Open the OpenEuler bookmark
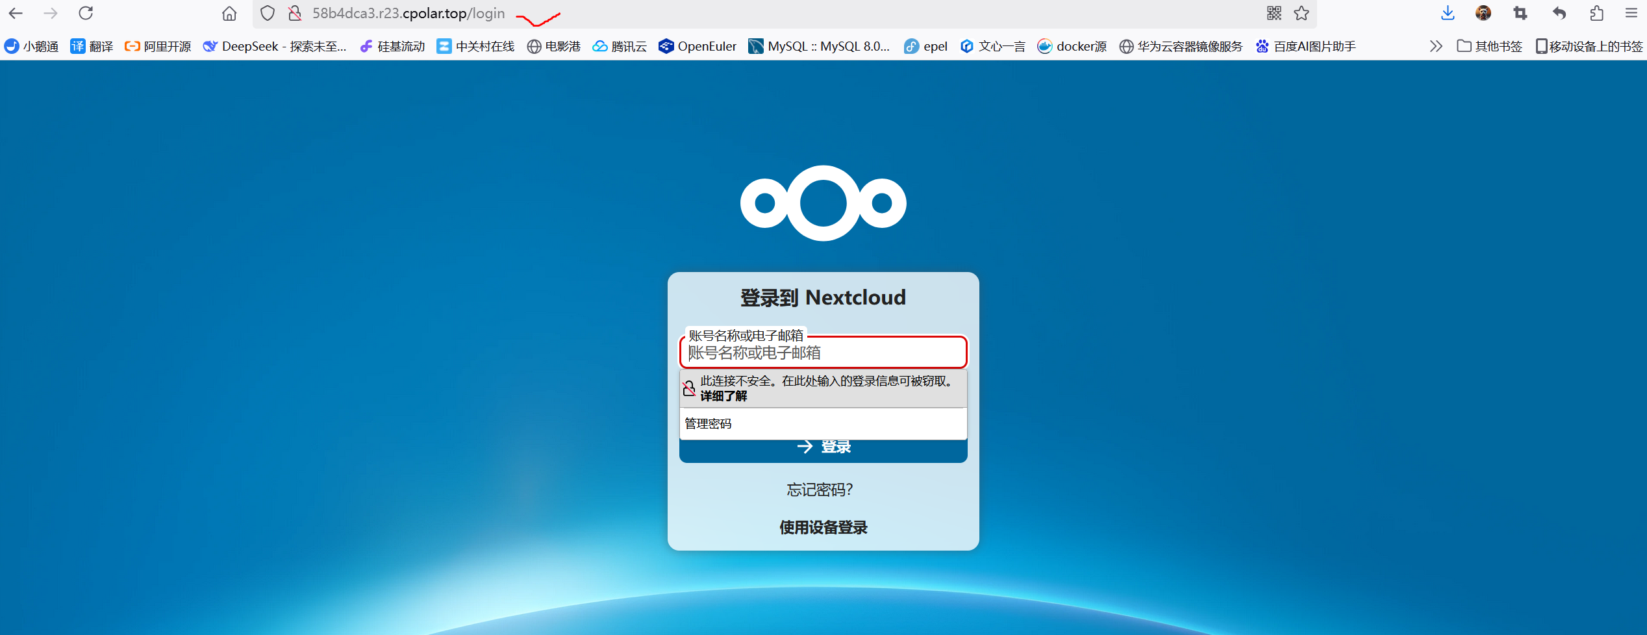This screenshot has width=1647, height=635. point(698,46)
